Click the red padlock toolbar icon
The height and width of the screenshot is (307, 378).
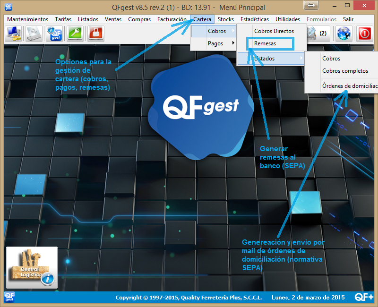point(96,34)
